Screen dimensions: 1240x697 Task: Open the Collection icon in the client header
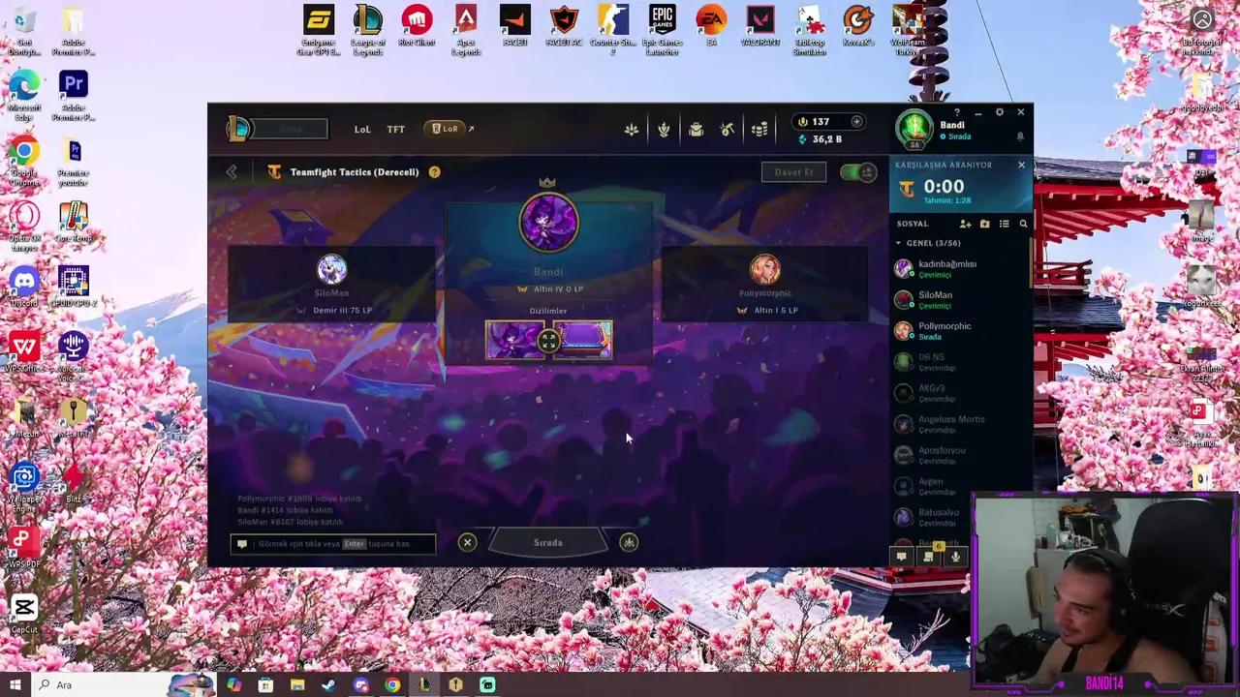coord(631,130)
